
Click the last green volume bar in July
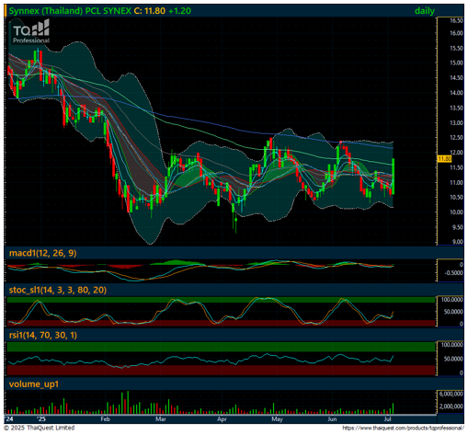(x=393, y=408)
